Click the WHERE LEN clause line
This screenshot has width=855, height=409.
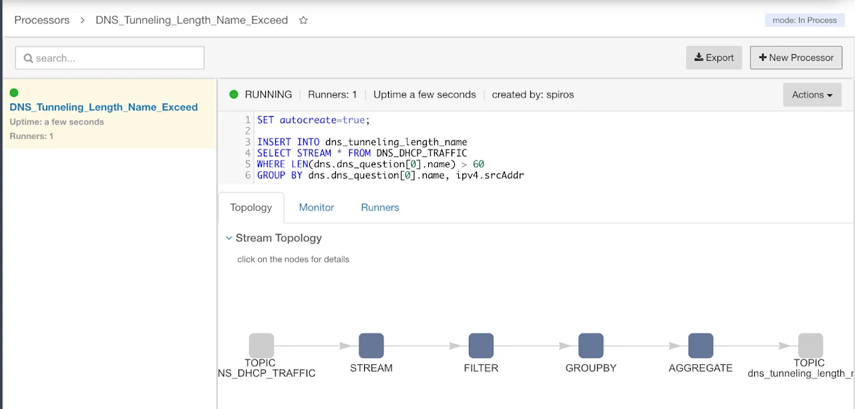pyautogui.click(x=371, y=164)
